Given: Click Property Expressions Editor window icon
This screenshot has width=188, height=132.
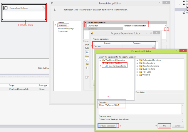Looking at the screenshot, I should tap(92, 33).
